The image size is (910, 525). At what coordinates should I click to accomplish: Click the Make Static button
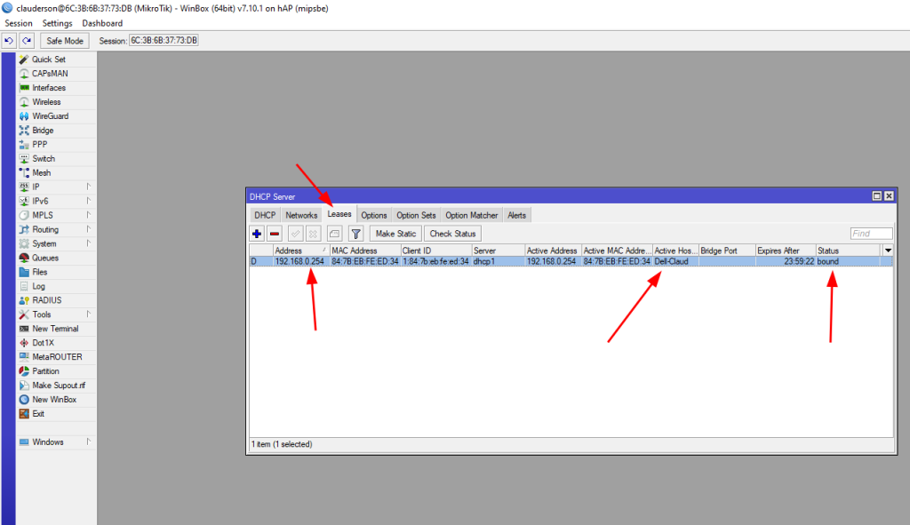[395, 234]
